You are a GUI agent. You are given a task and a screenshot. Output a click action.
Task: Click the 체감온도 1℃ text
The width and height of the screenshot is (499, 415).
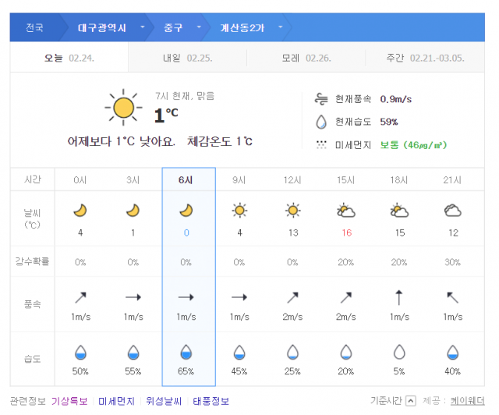[x=220, y=141]
